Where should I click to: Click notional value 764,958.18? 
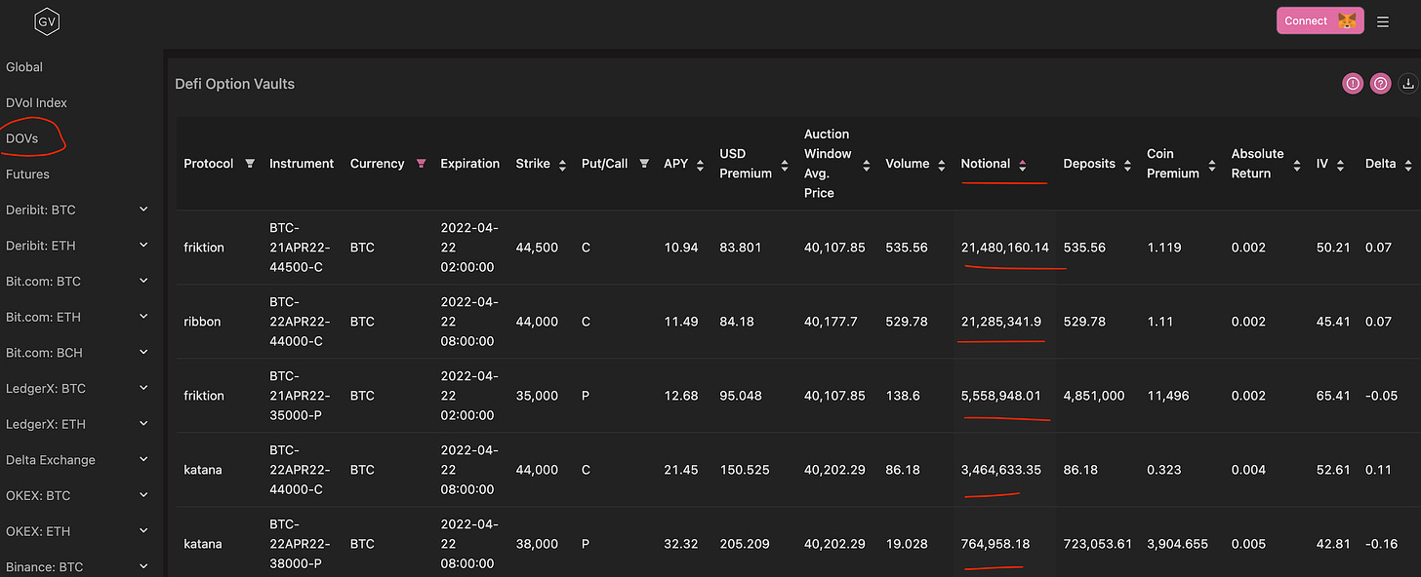point(995,544)
